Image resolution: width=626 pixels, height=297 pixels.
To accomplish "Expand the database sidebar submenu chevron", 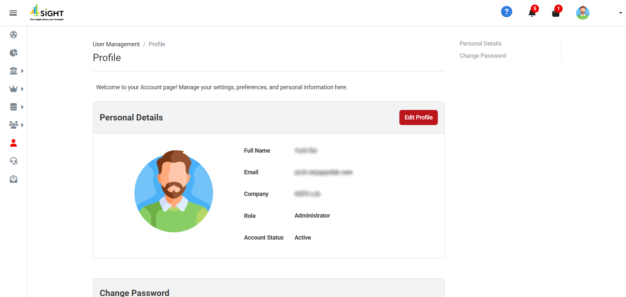I will coord(22,107).
